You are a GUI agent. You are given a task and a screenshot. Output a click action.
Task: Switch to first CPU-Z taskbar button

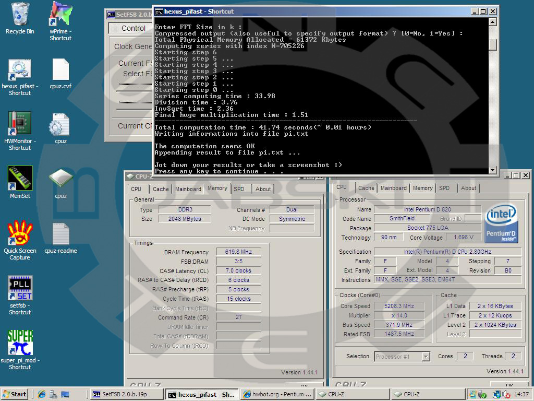coord(353,394)
